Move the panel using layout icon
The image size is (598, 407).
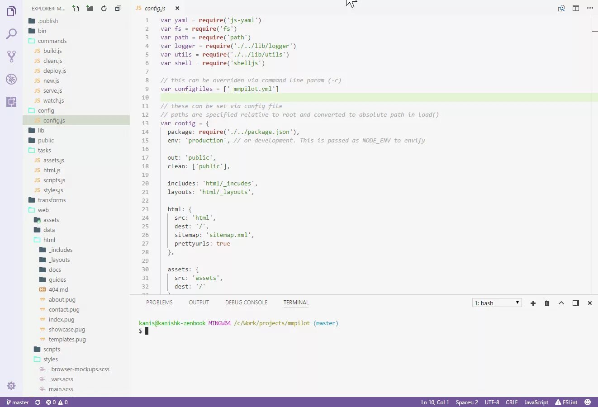pyautogui.click(x=576, y=303)
